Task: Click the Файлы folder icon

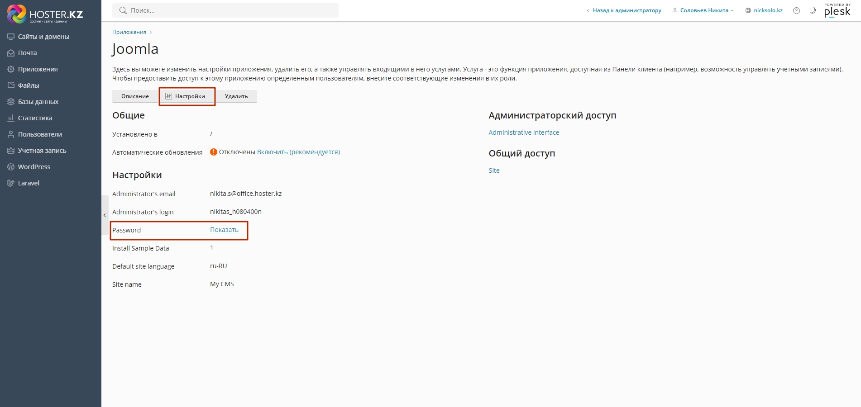Action: point(11,85)
